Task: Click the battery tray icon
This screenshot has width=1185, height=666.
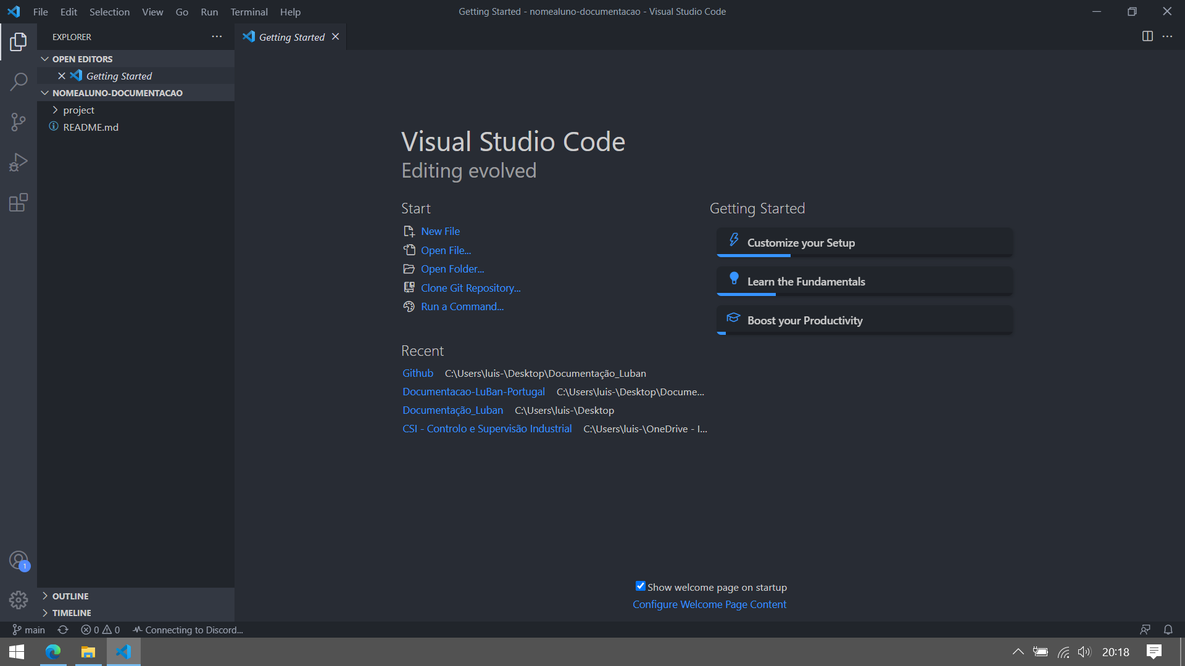Action: pos(1041,652)
